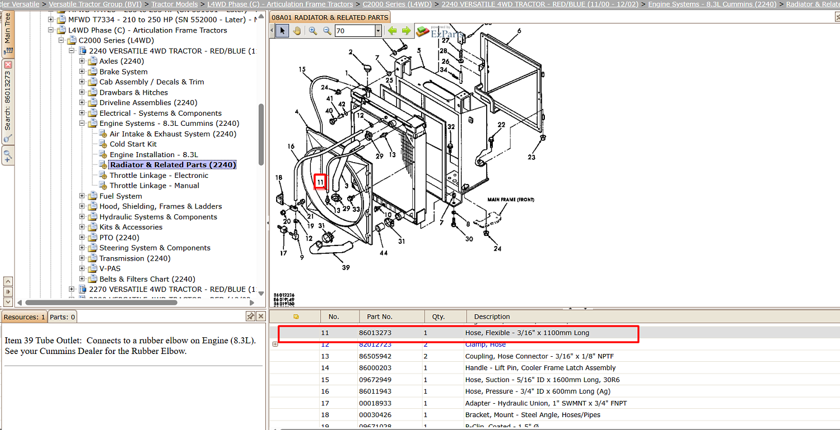Sort parts table by Qty. column
Viewport: 840px width, 430px height.
(438, 316)
